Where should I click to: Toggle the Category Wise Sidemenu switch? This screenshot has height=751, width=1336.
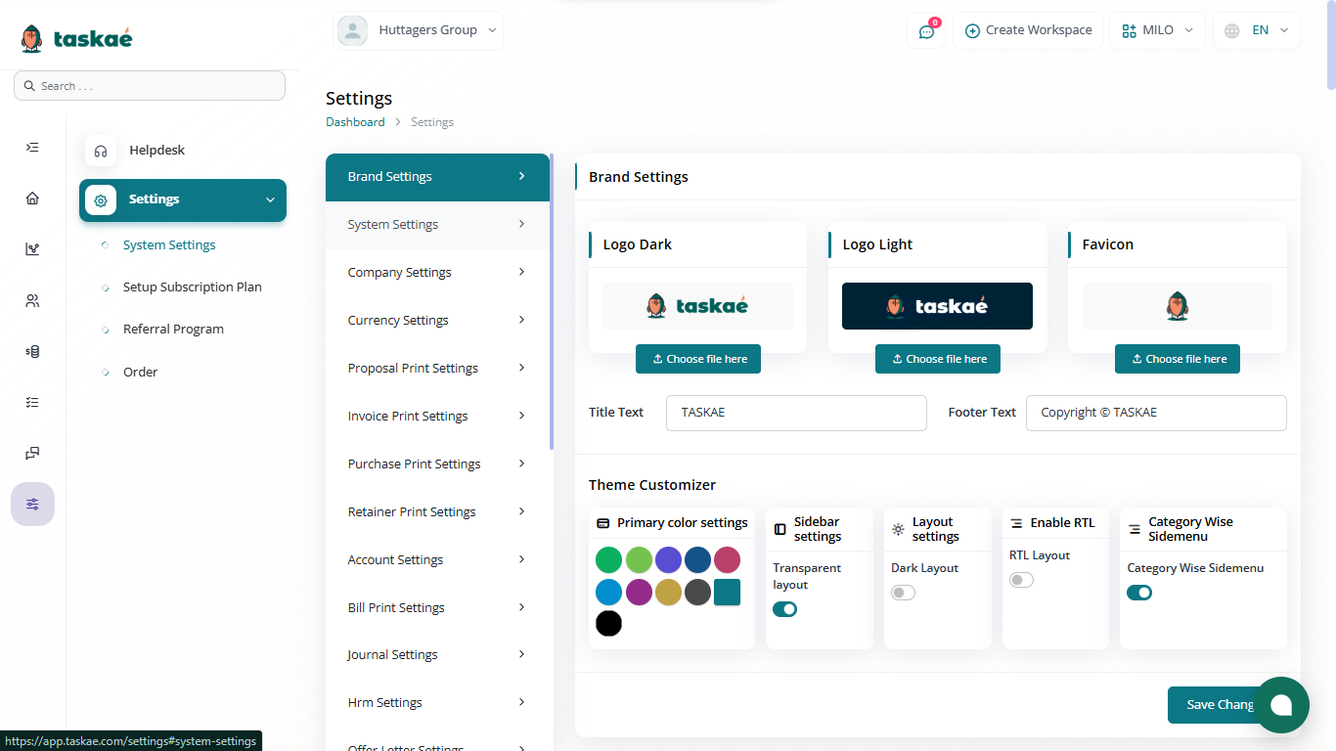1139,593
